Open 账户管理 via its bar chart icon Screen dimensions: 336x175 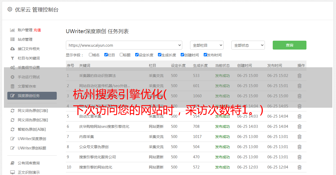12,30
